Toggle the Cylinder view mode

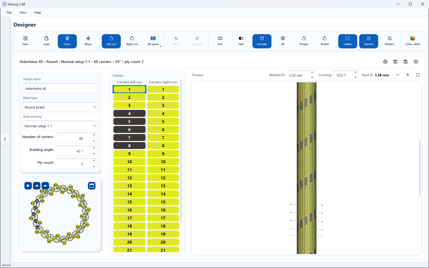262,41
